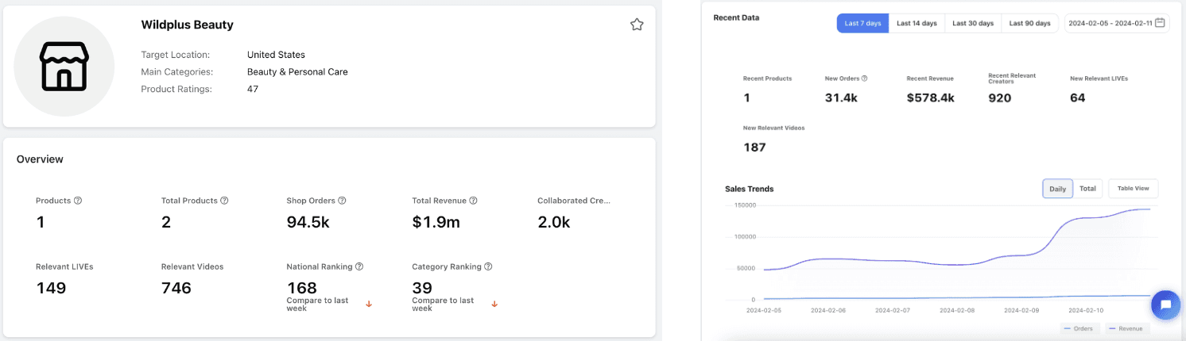Click the favorite star icon for Wildplus Beauty

coord(637,25)
